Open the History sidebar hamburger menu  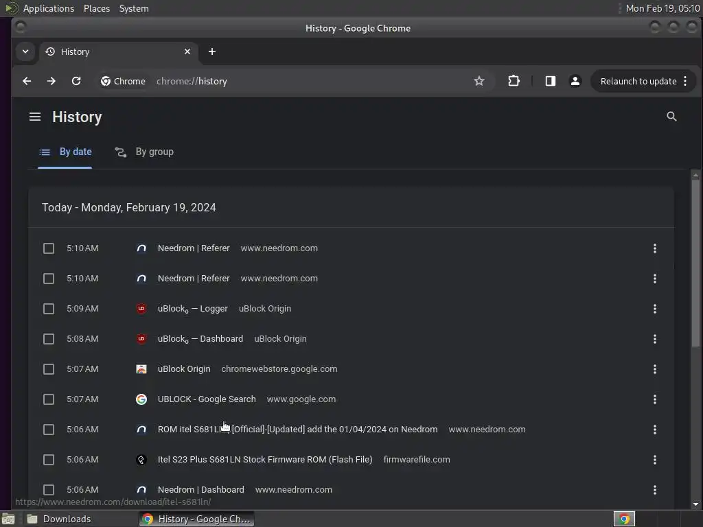35,117
